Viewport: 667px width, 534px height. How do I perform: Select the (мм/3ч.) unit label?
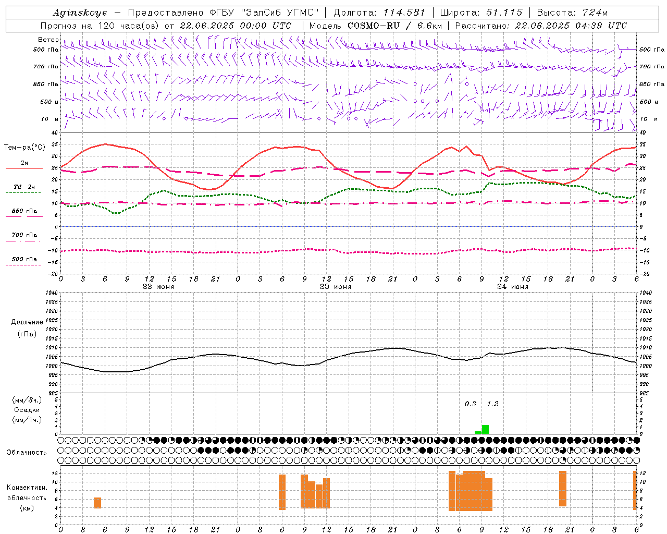[27, 400]
